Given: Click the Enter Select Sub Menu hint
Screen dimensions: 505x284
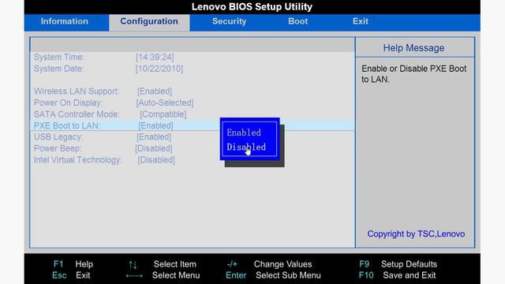Looking at the screenshot, I should (273, 275).
